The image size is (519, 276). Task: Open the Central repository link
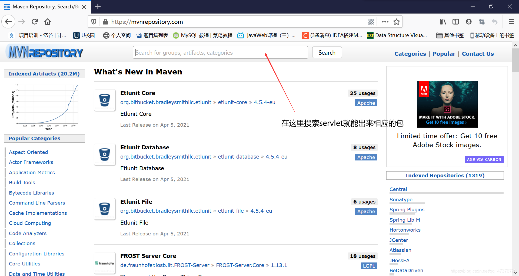pyautogui.click(x=398, y=189)
